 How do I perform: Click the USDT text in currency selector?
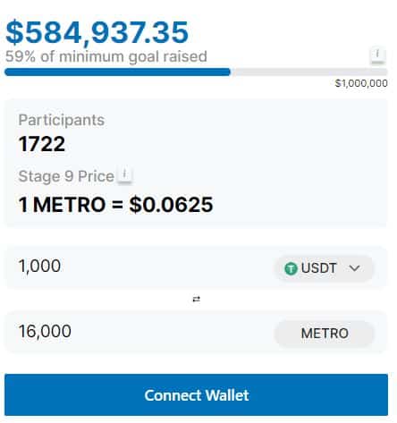point(318,268)
